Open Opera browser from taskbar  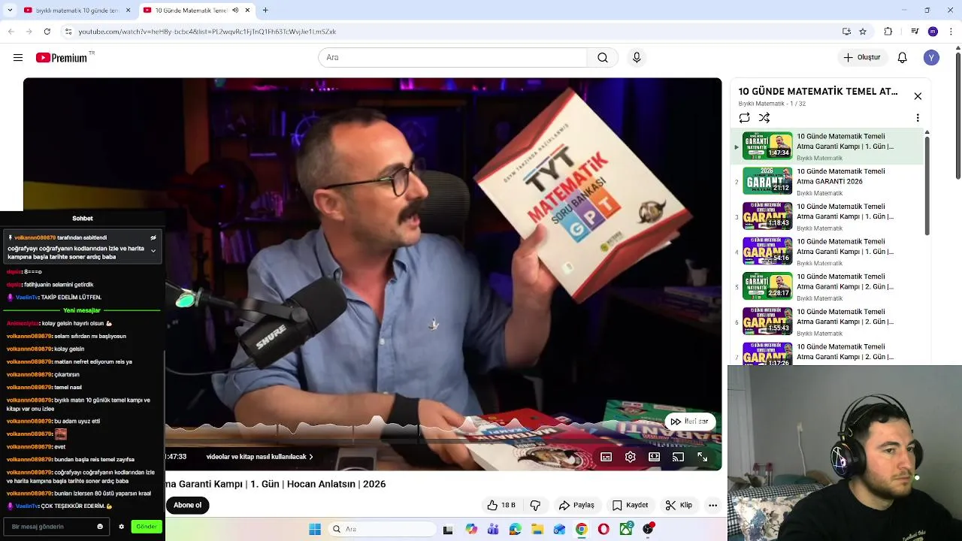604,529
